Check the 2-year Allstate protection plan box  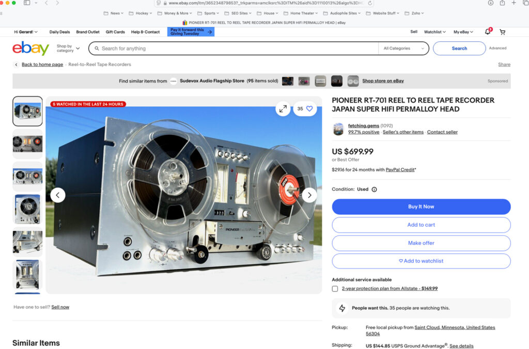pyautogui.click(x=335, y=289)
